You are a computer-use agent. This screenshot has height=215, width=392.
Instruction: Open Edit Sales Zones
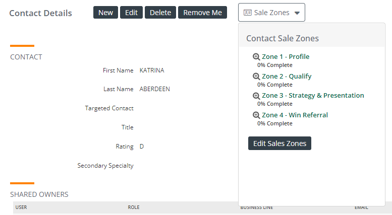[279, 144]
